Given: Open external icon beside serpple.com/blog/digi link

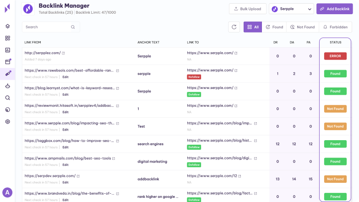Looking at the screenshot, I should (x=256, y=158).
